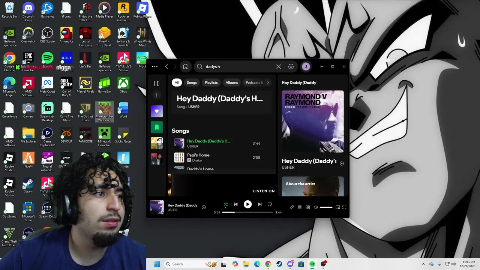Open Marvel Rivals desktop icon
480x270 pixels.
[85, 85]
